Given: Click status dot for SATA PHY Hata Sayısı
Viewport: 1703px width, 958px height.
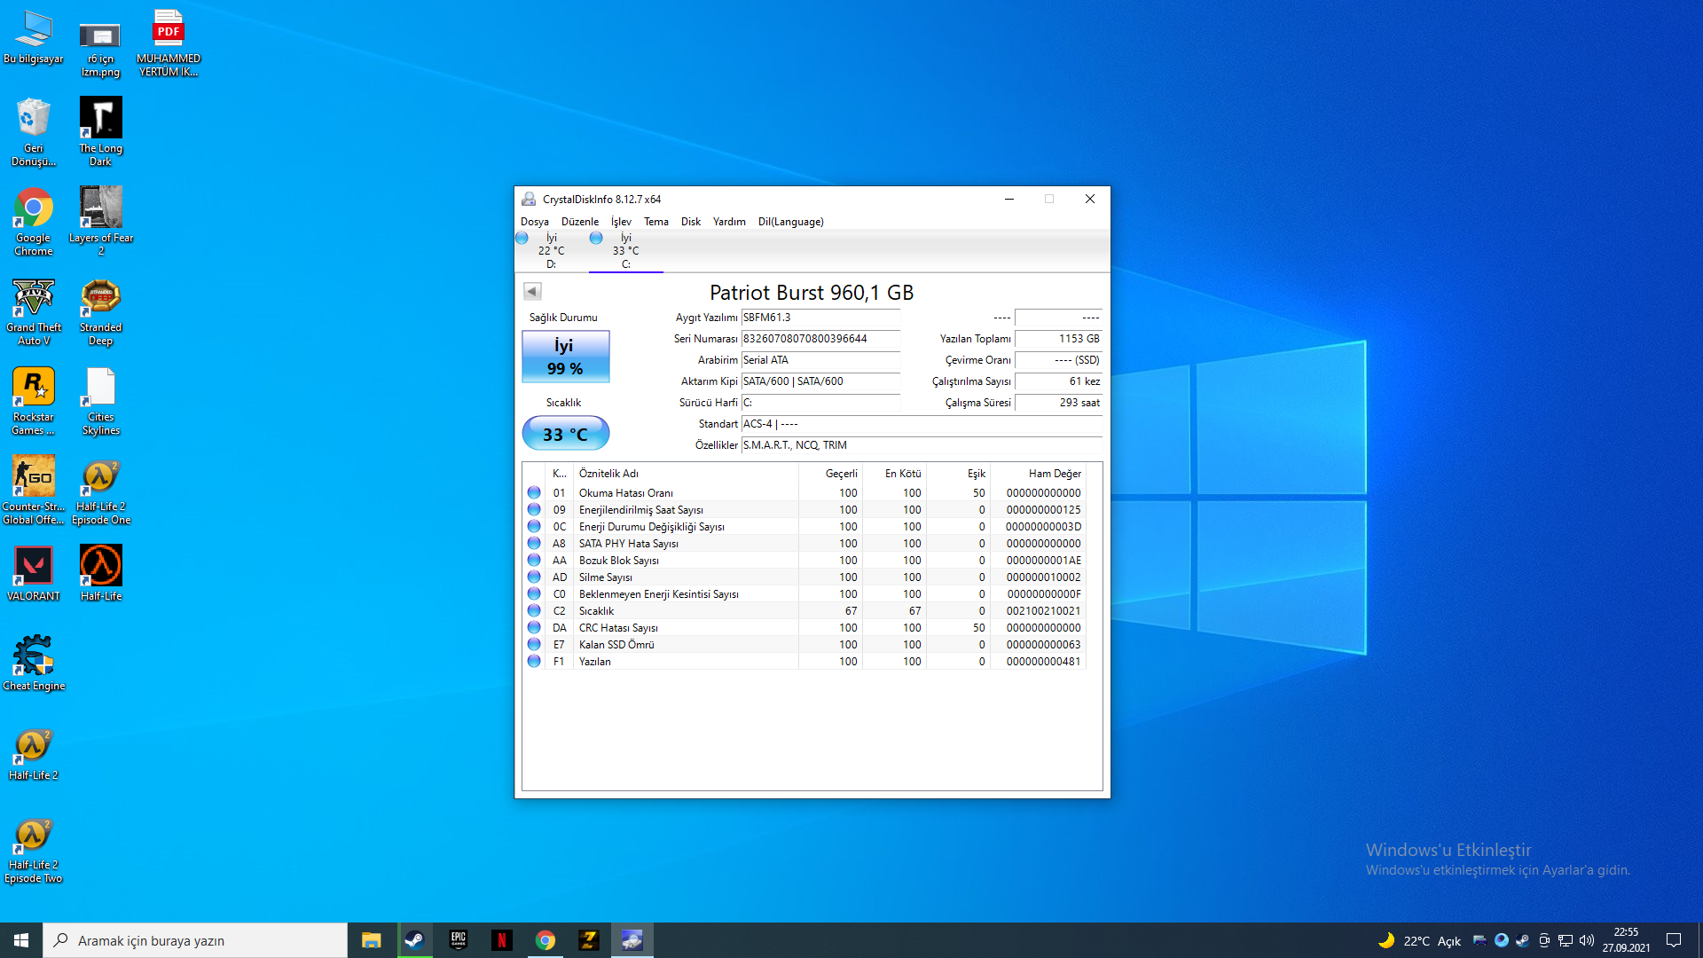Looking at the screenshot, I should pyautogui.click(x=534, y=543).
